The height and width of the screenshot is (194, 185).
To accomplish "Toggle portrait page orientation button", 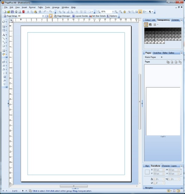I will click(x=51, y=16).
